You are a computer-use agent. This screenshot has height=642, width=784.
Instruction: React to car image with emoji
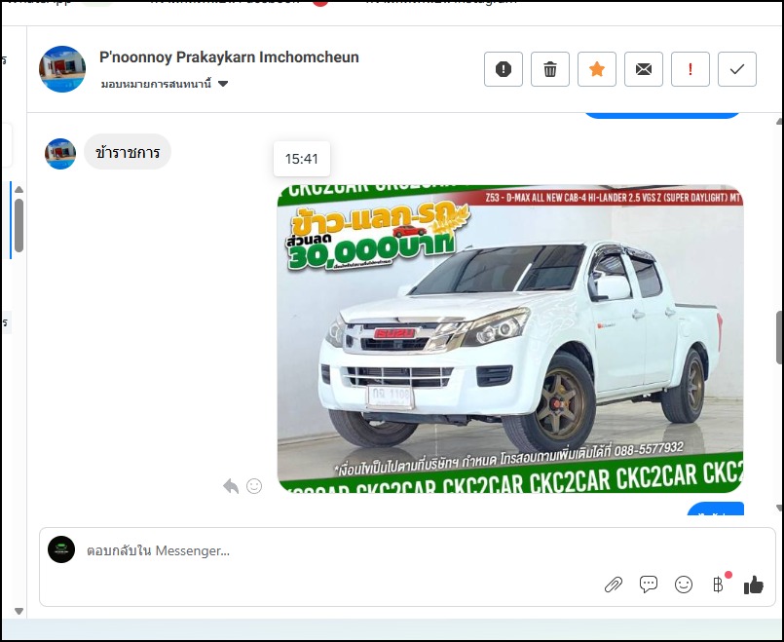(254, 485)
